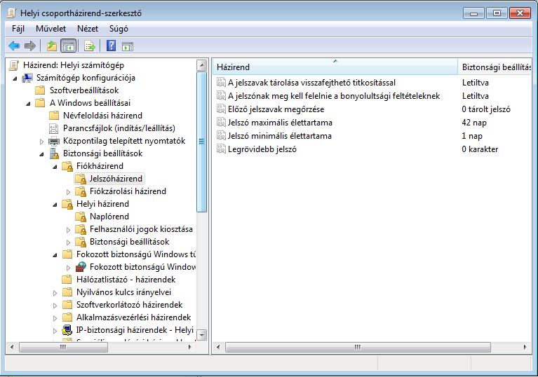The image size is (538, 377).
Task: Click the tree pane horizontal scroll right arrow
Action: click(x=189, y=347)
